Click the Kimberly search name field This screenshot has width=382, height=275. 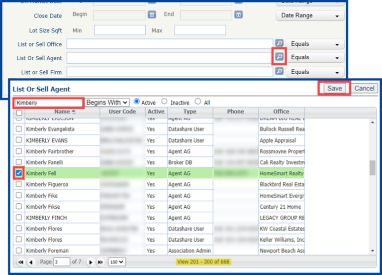pyautogui.click(x=49, y=103)
